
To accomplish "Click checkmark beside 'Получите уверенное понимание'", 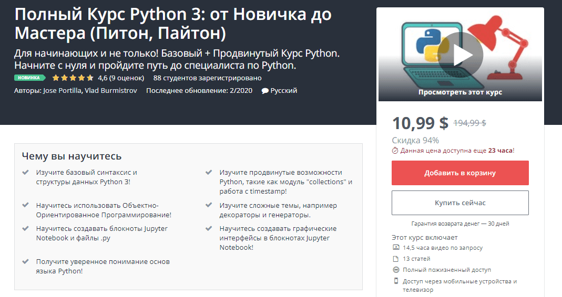I will [x=25, y=261].
